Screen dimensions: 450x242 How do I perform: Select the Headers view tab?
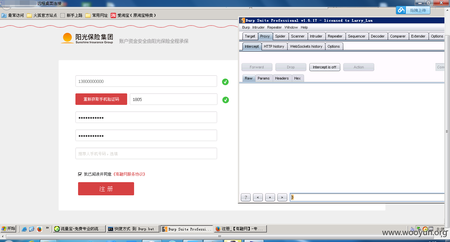[282, 78]
